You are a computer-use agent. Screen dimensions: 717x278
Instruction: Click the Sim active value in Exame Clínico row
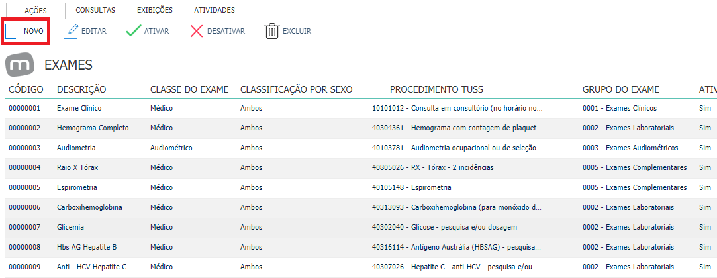click(705, 109)
